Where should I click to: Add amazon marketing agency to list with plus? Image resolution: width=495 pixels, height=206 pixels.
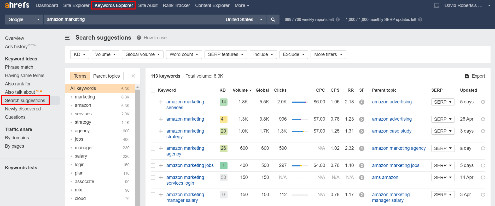click(161, 148)
